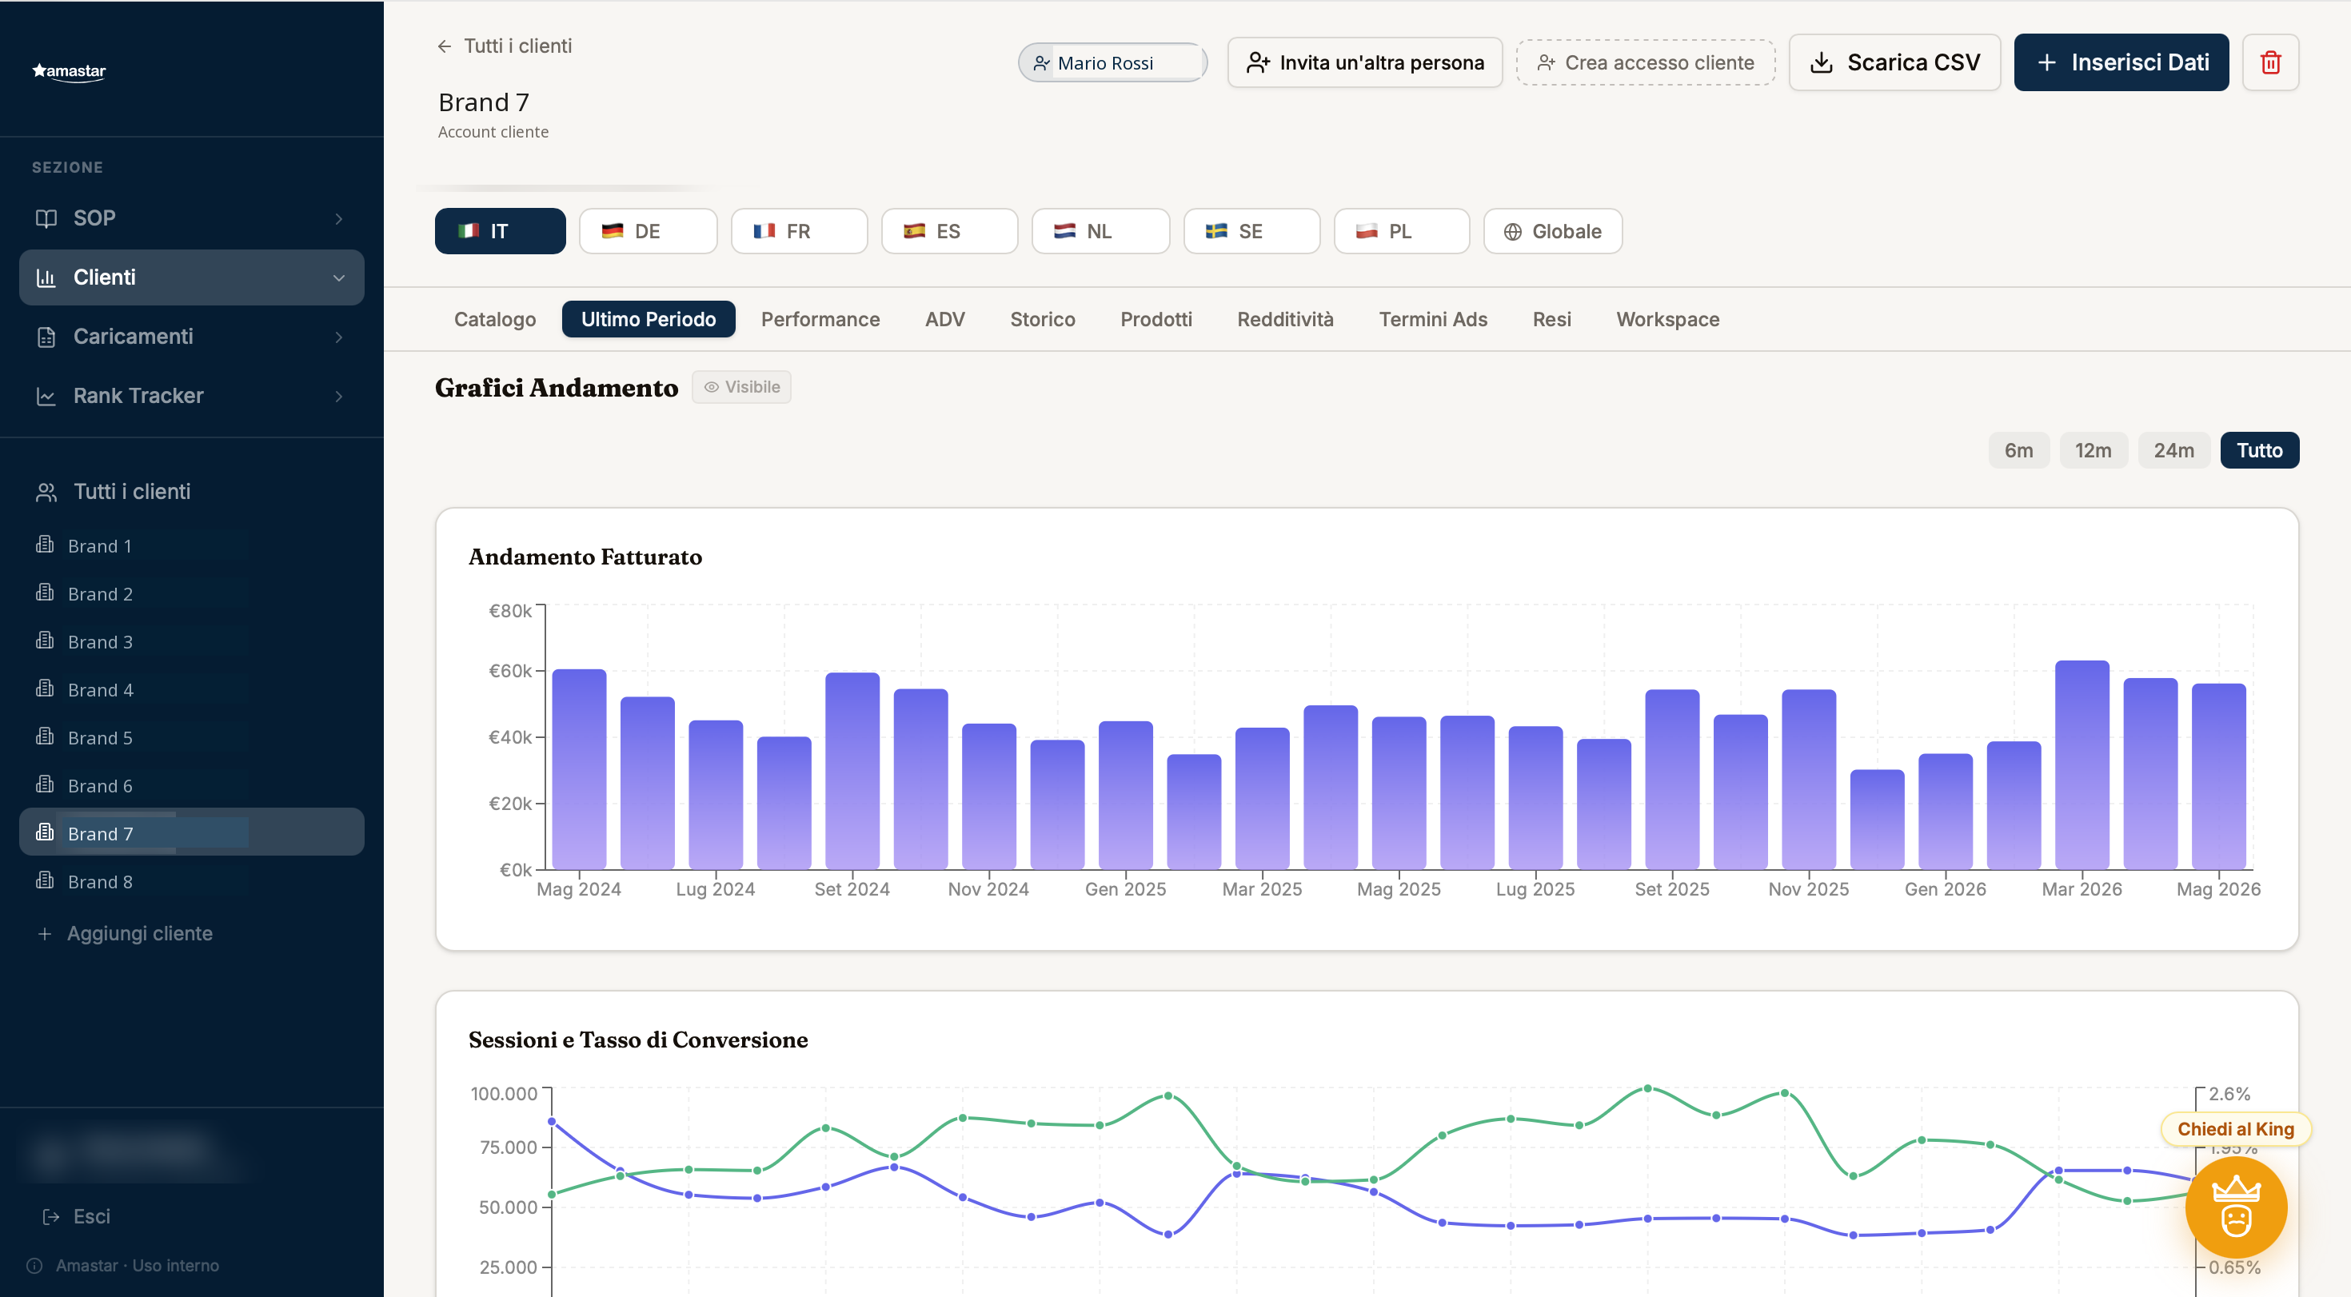
Task: Select the 6m time range
Action: click(2018, 450)
